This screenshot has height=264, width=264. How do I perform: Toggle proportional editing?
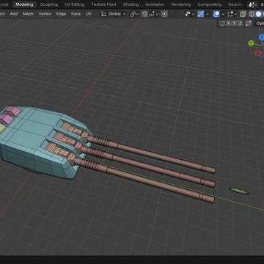165,14
